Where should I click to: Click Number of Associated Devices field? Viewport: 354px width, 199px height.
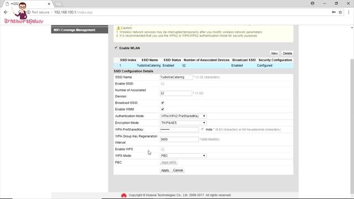pos(176,93)
